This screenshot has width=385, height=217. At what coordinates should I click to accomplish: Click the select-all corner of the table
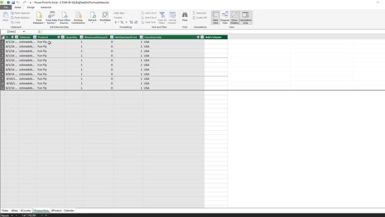click(2, 37)
